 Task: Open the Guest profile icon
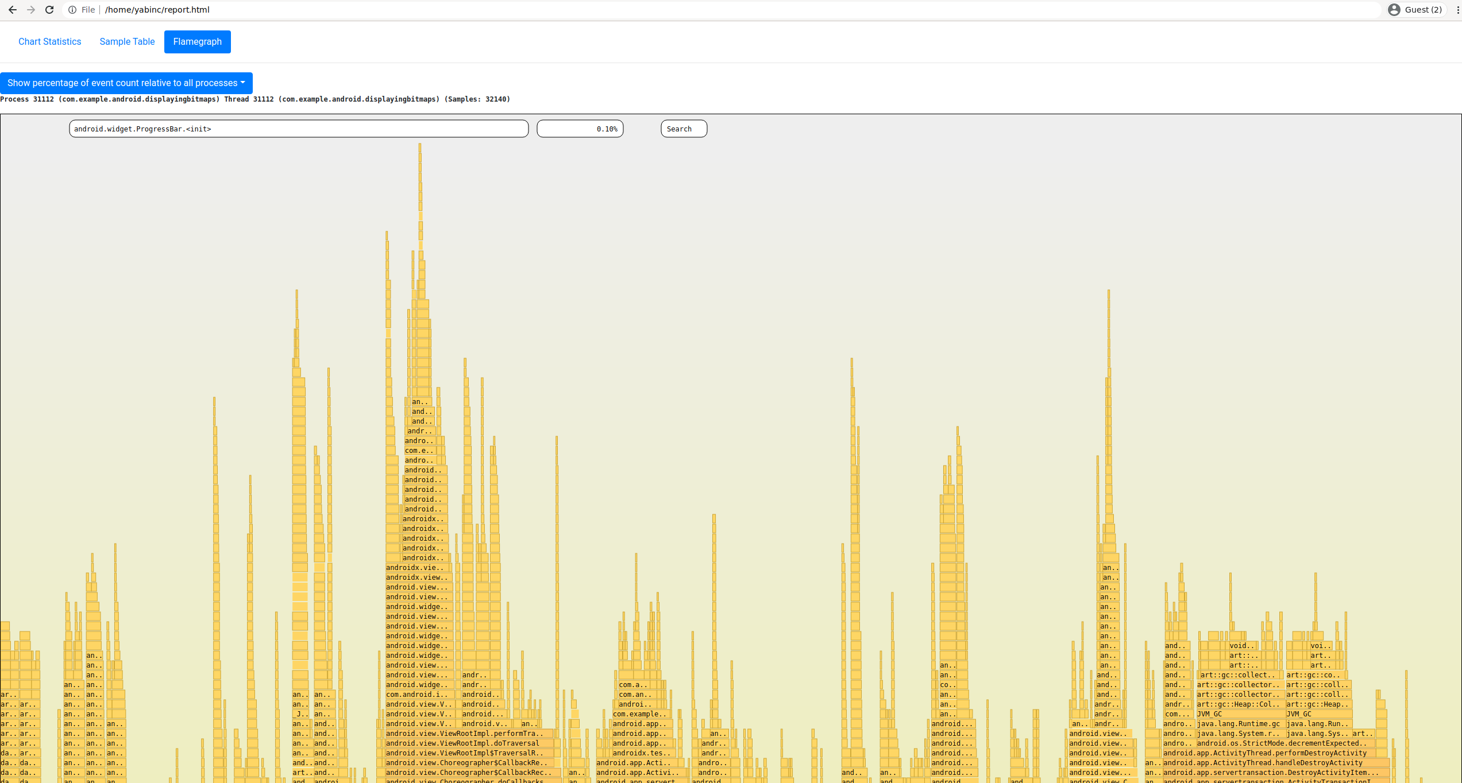pos(1394,10)
